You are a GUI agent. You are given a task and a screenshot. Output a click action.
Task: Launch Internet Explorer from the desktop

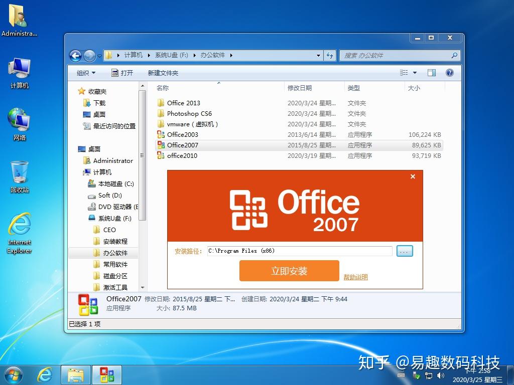coord(20,233)
